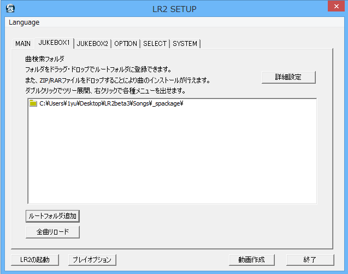Click the 全曲リロード button

click(x=52, y=232)
